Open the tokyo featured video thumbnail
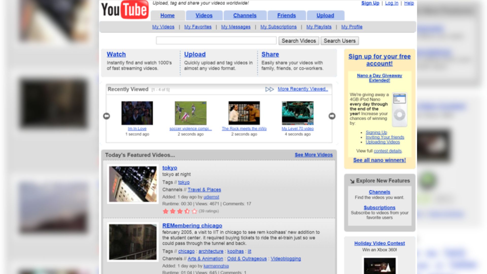The height and width of the screenshot is (274, 487). pos(133,184)
